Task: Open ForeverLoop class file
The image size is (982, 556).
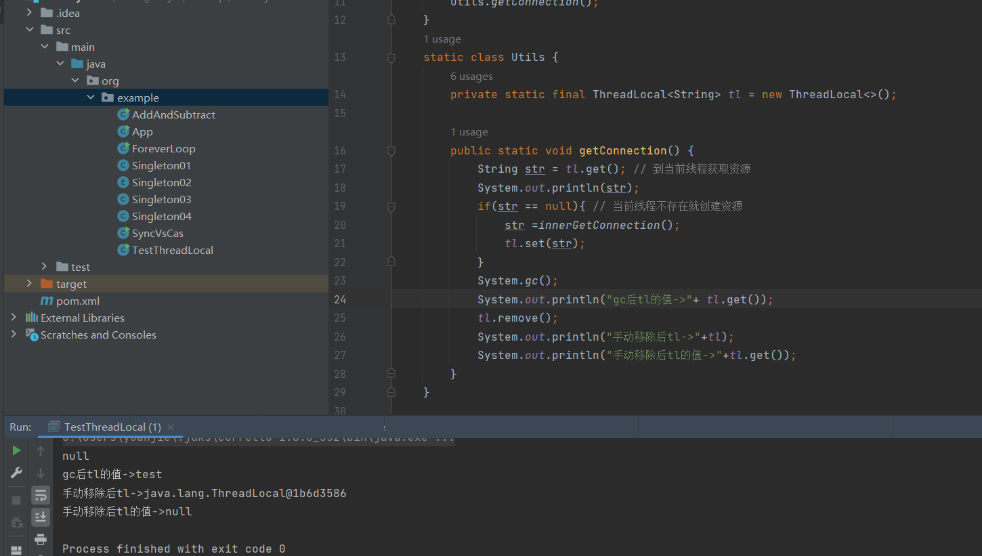Action: pos(163,148)
